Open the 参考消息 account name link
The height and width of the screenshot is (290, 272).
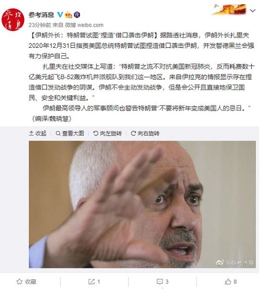[x=41, y=15]
